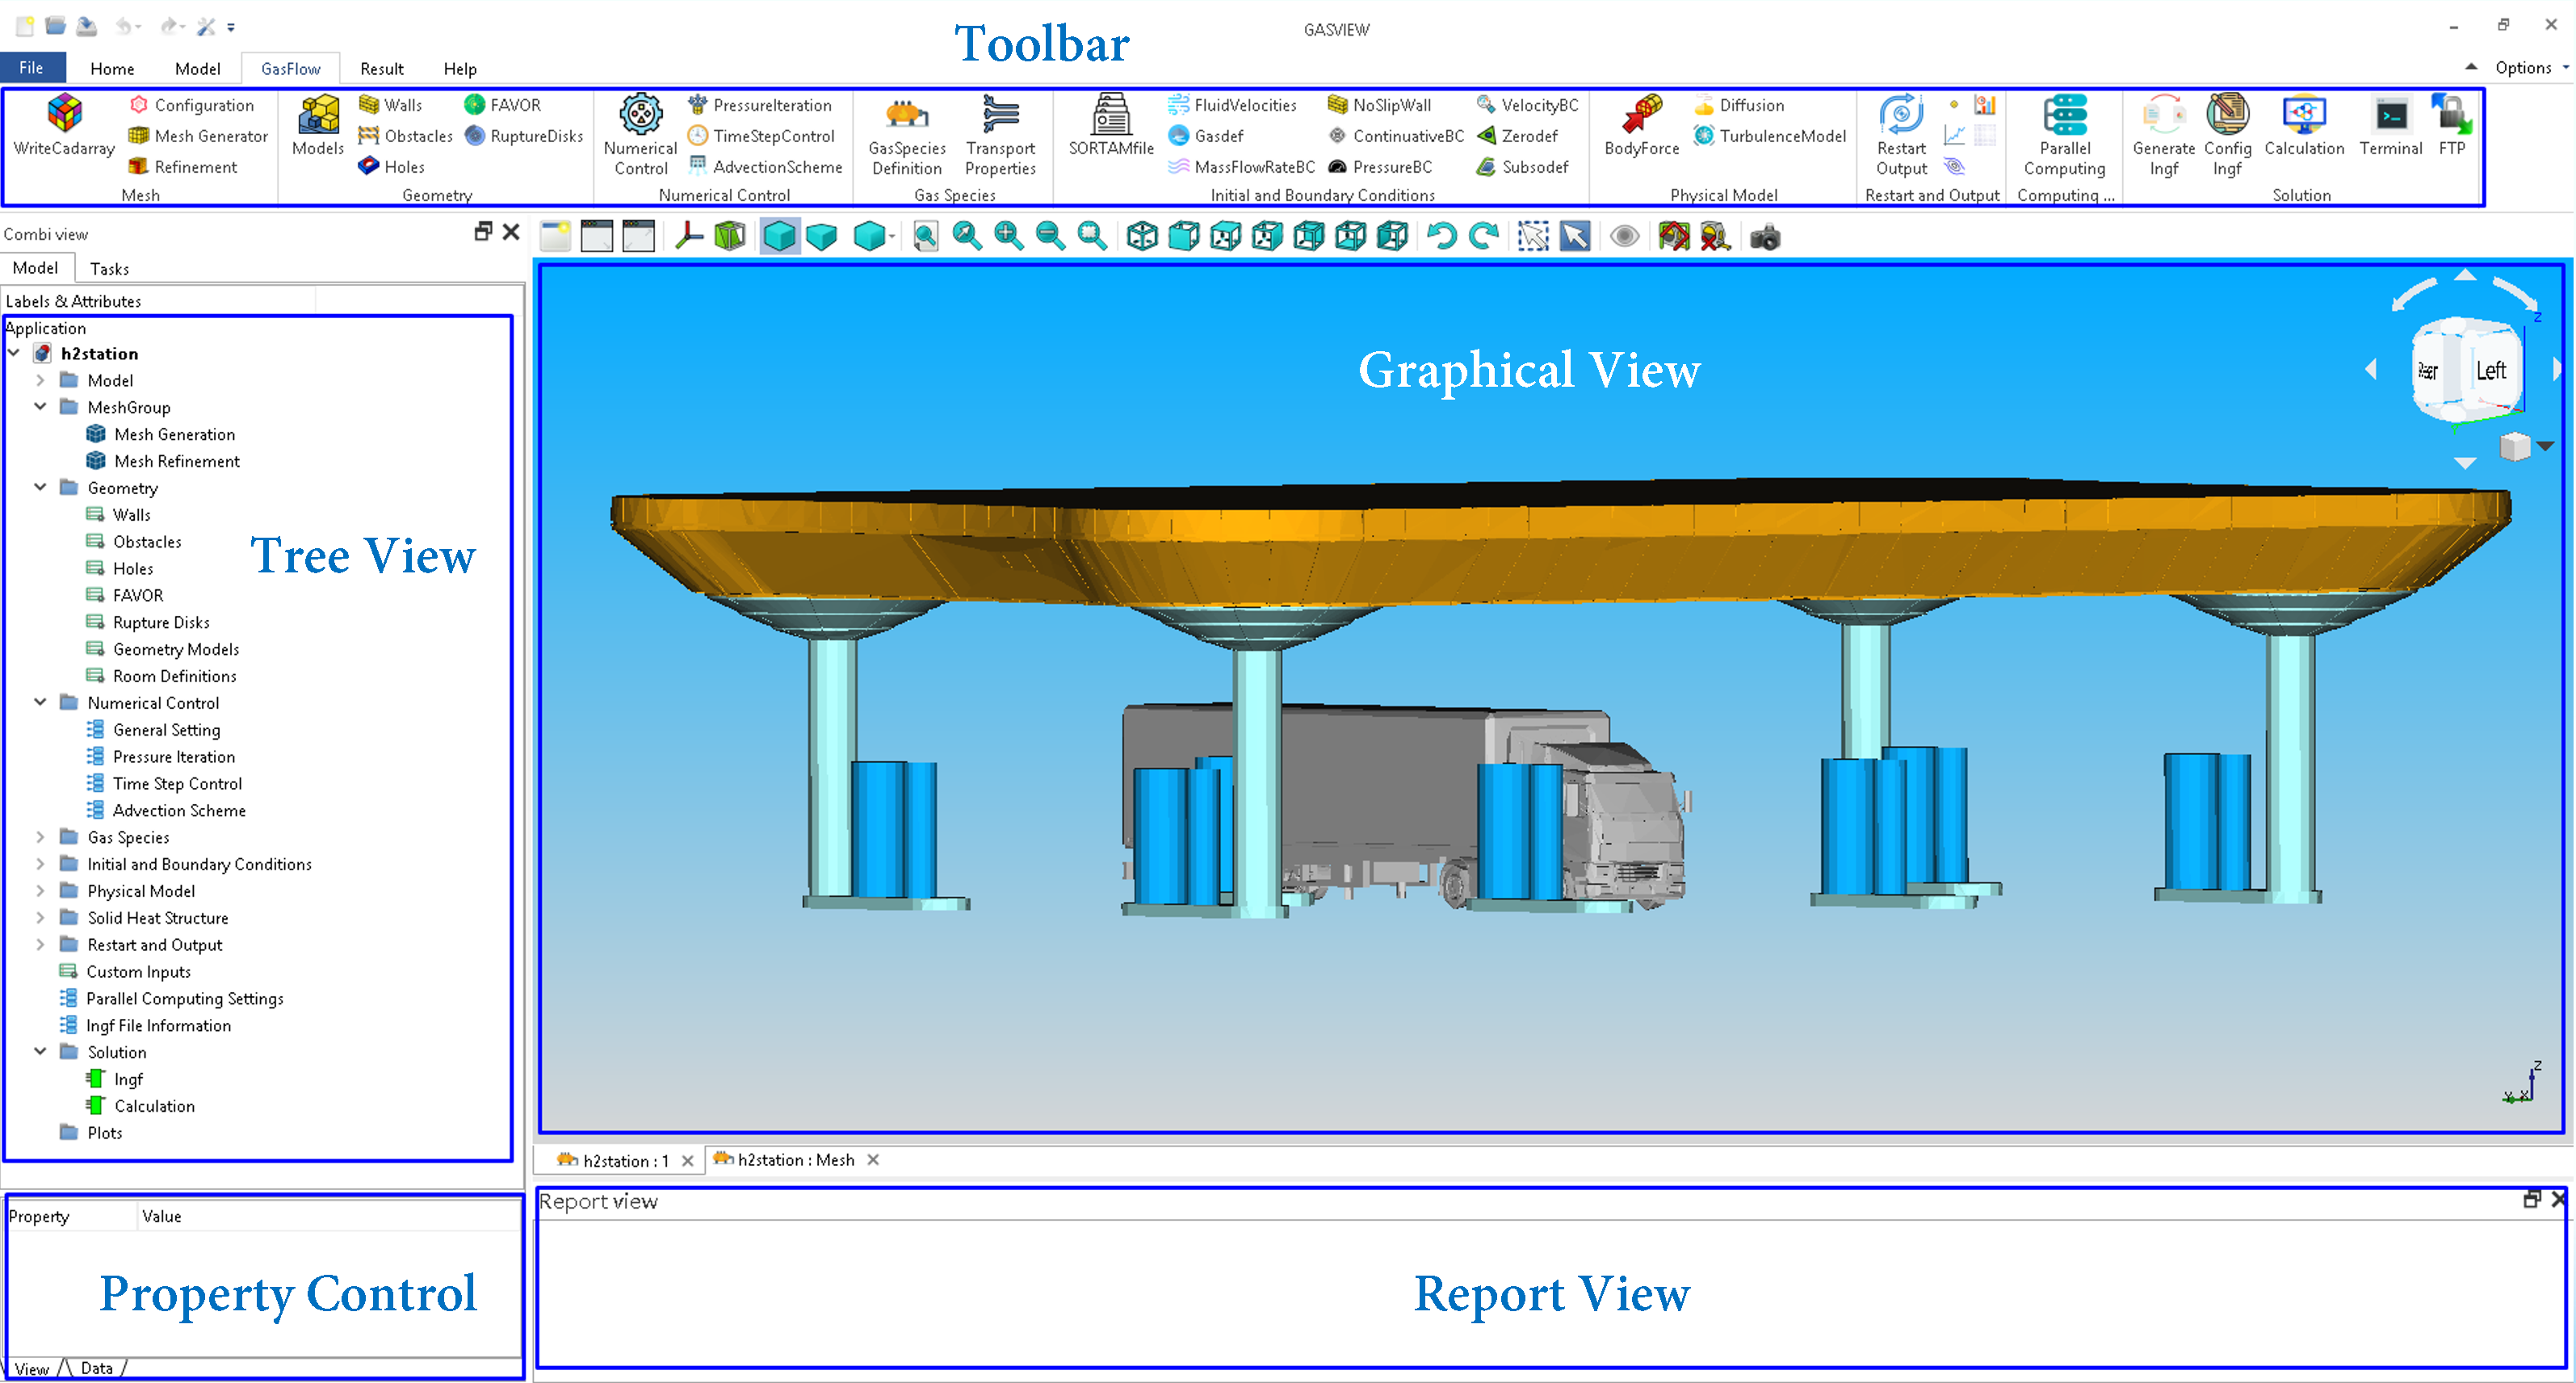The width and height of the screenshot is (2576, 1383).
Task: Expand the Physical Model folder
Action: tap(40, 891)
